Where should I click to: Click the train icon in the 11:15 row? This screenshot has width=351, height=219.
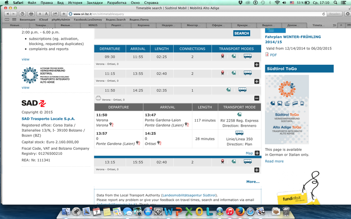pos(222,73)
